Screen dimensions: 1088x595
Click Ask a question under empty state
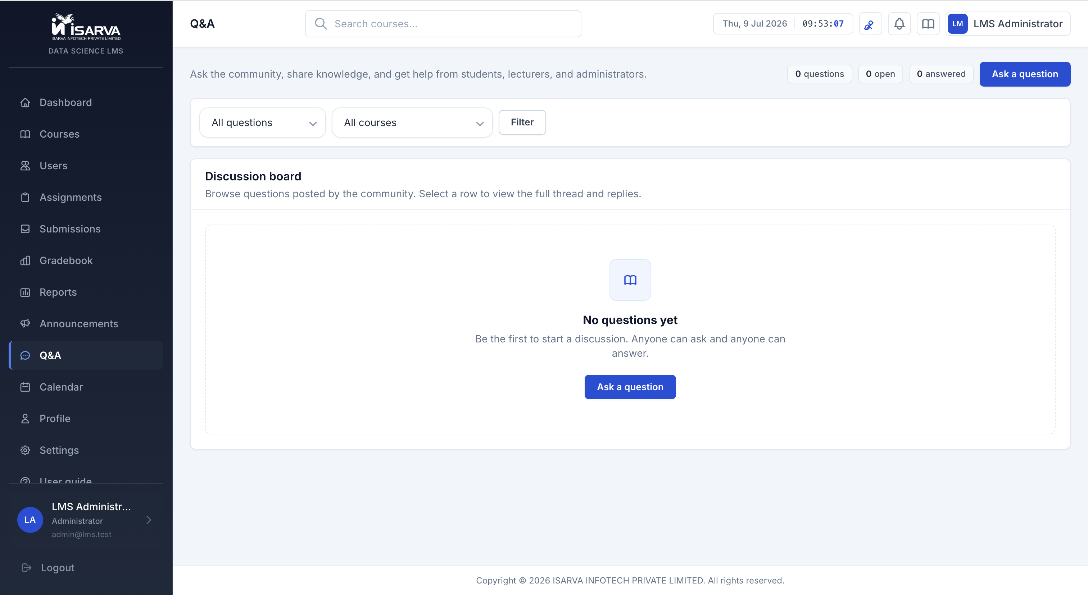(x=630, y=387)
